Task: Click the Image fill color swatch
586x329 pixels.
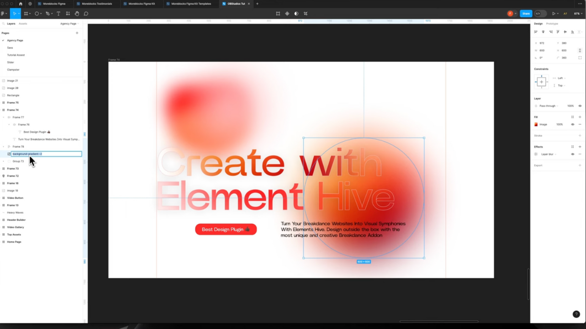Action: coord(536,124)
